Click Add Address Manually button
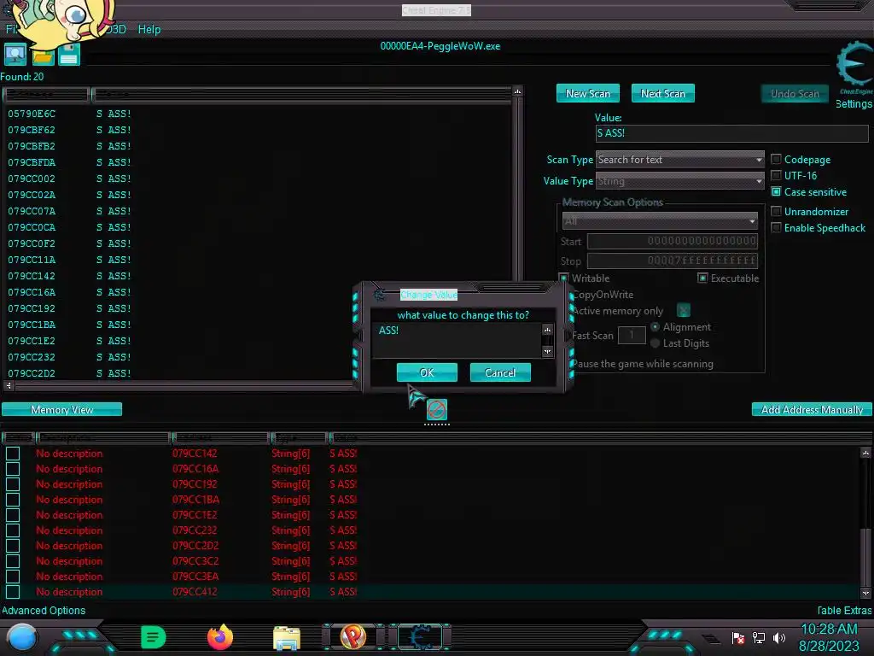The height and width of the screenshot is (656, 874). (x=812, y=409)
